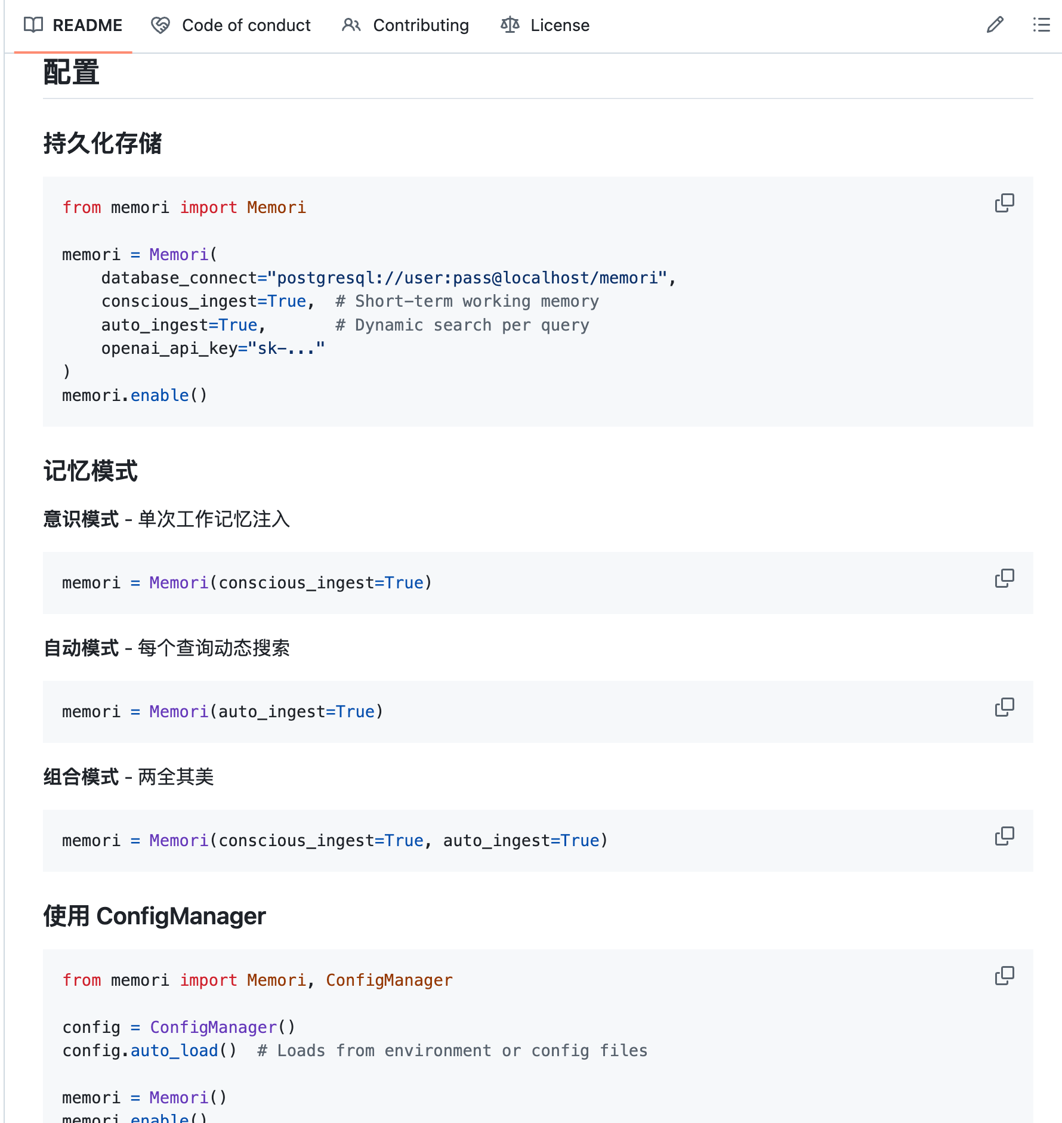This screenshot has height=1123, width=1062.
Task: Copy the 持久化存储 code block
Action: pos(1005,203)
